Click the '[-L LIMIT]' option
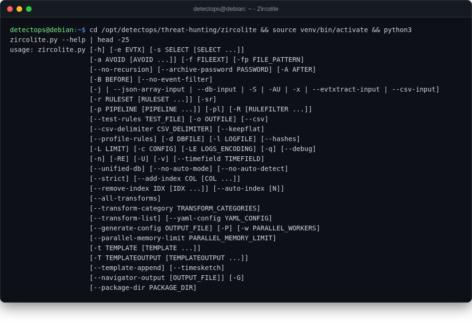472x330 pixels. point(110,149)
